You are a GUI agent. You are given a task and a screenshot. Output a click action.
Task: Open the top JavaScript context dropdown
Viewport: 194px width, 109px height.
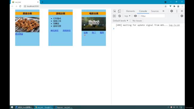(x=127, y=16)
